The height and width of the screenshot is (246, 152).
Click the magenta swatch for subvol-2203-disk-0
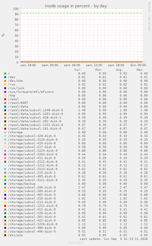point(5,154)
